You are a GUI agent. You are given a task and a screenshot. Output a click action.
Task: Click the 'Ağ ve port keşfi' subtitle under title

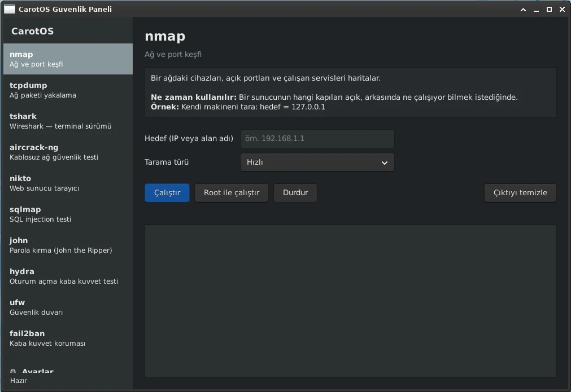click(173, 55)
